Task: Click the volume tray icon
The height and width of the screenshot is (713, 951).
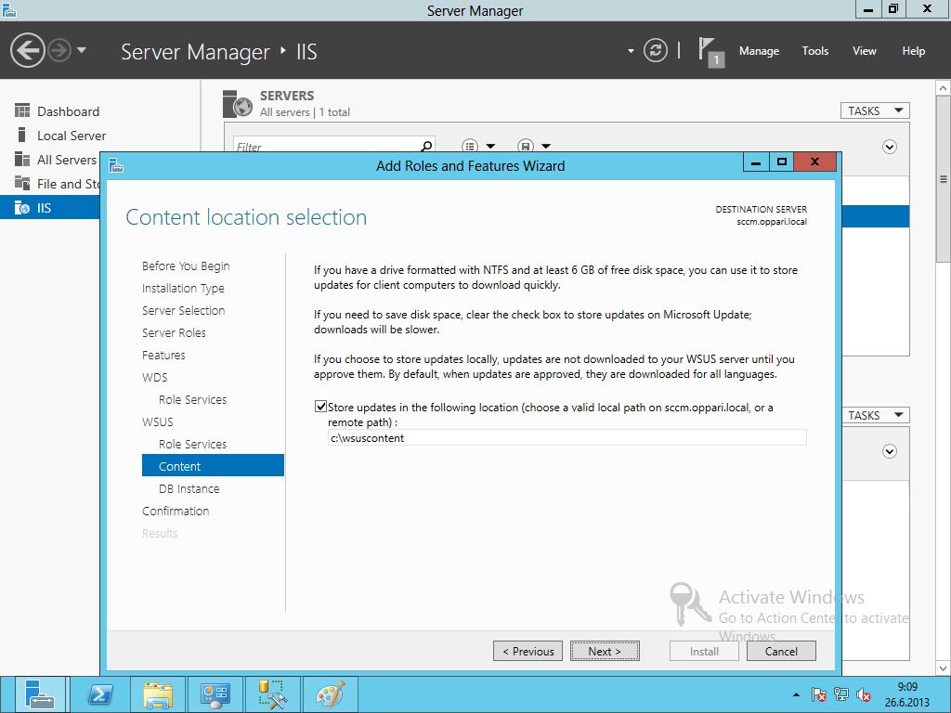Action: point(864,694)
